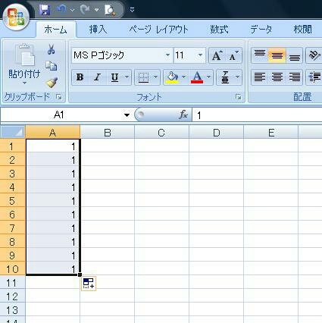Open Insert Function fx dialog
This screenshot has height=323, width=322.
183,115
